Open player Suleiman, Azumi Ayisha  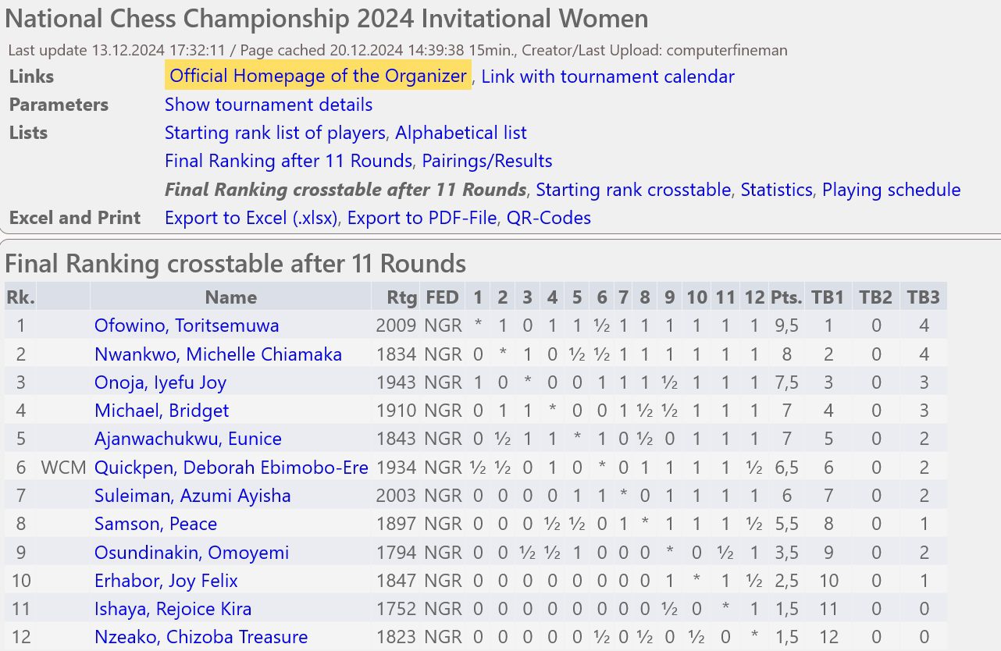coord(192,496)
